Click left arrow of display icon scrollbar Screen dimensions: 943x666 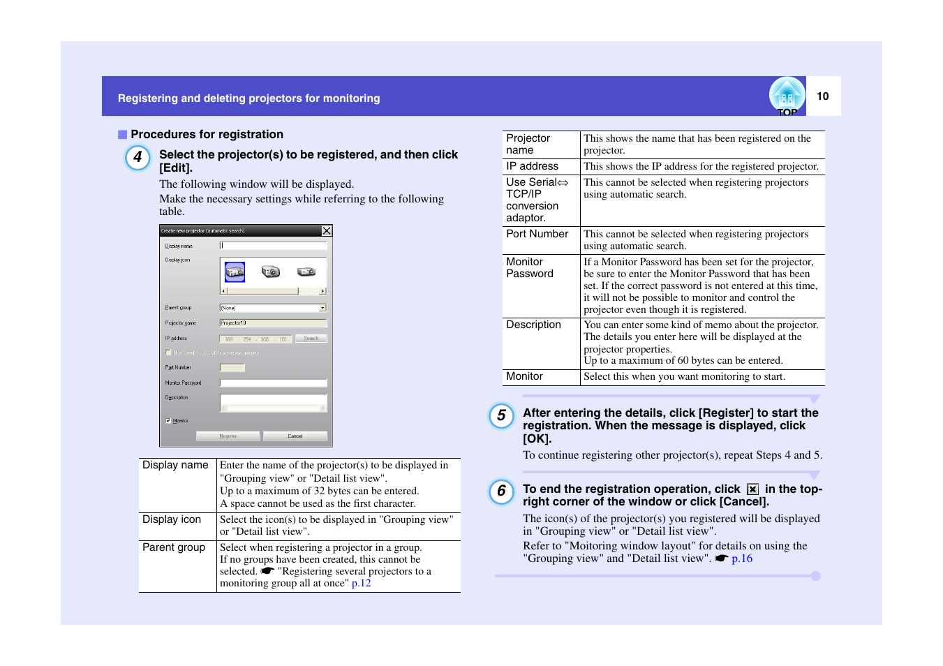[x=223, y=291]
